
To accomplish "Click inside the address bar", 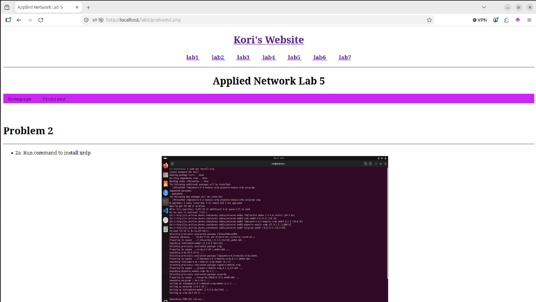I will tap(232, 20).
